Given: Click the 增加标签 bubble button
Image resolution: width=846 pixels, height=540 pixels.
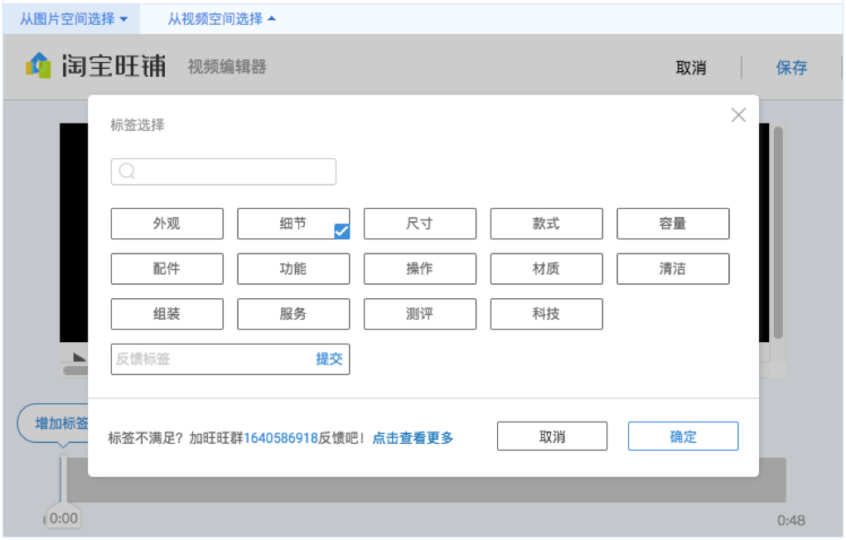Looking at the screenshot, I should click(x=54, y=423).
